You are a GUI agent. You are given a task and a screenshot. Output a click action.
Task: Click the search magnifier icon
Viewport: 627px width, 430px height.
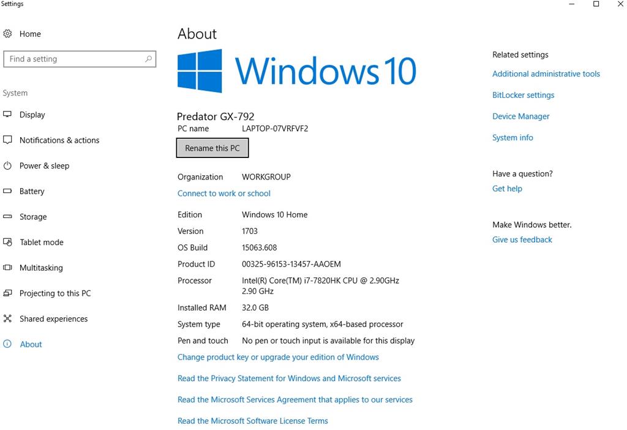[x=148, y=59]
